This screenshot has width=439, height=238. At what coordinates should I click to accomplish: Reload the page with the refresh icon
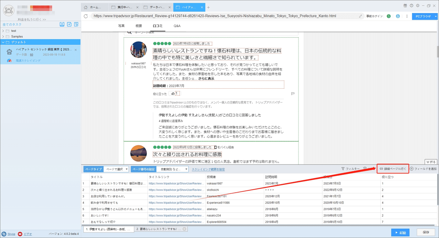click(x=86, y=16)
